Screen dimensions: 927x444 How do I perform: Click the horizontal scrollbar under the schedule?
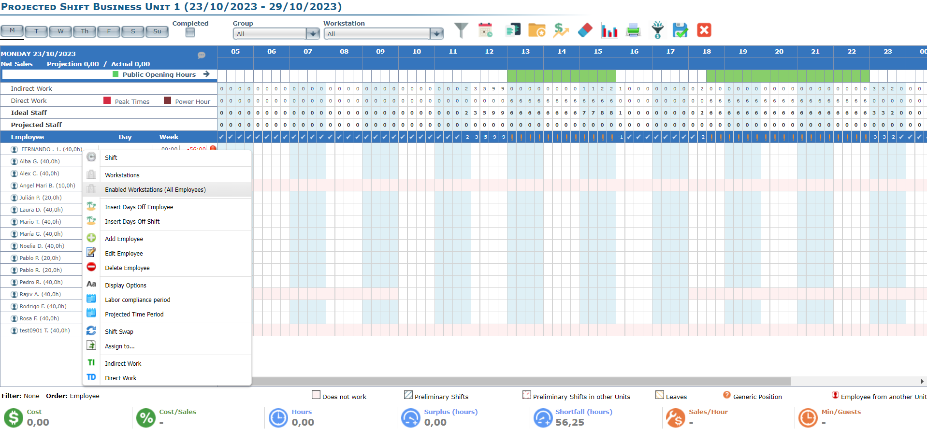click(521, 381)
